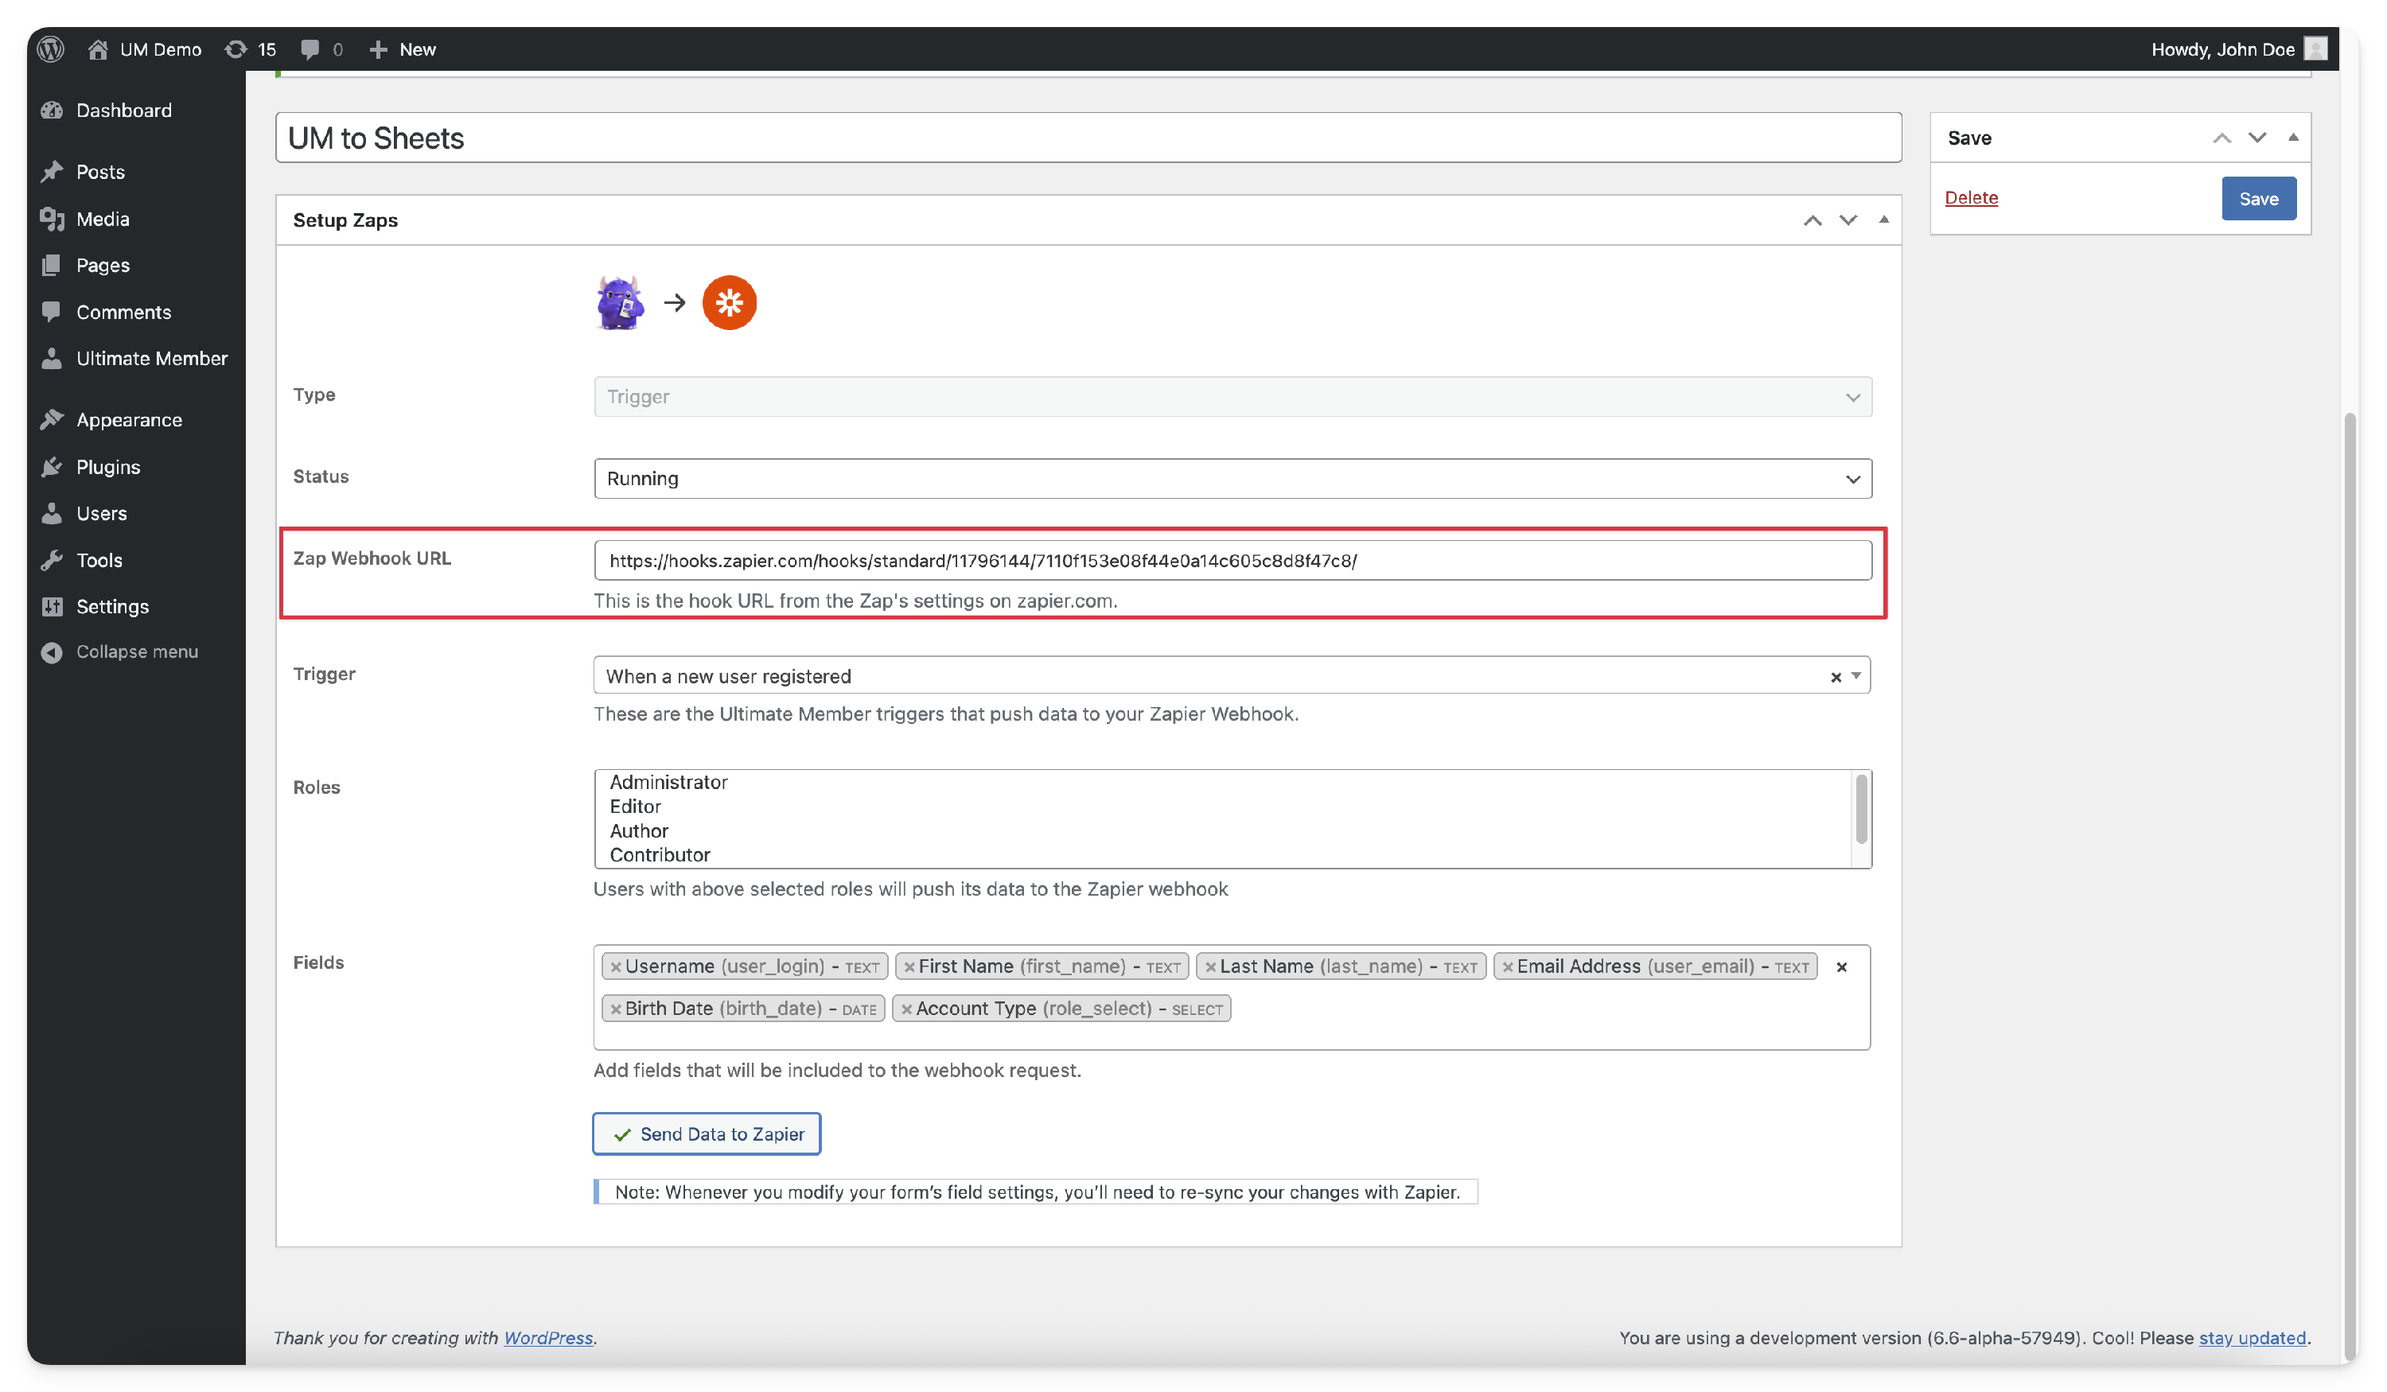Click the Comments speech bubble icon
Viewport: 2387px width, 1392px height.
(x=52, y=312)
